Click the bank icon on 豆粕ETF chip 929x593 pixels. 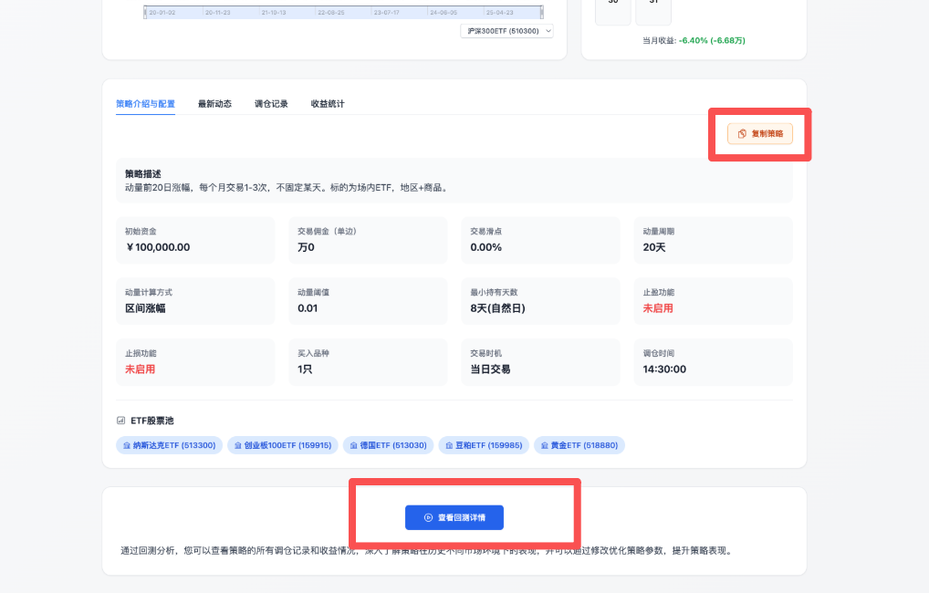[x=449, y=445]
